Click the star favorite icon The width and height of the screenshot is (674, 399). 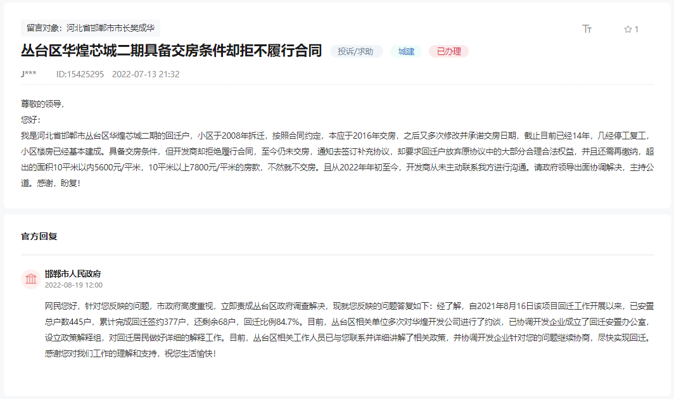(x=628, y=29)
